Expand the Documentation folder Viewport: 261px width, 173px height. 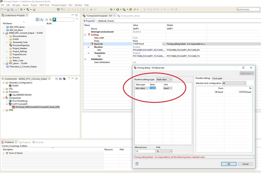(7, 36)
